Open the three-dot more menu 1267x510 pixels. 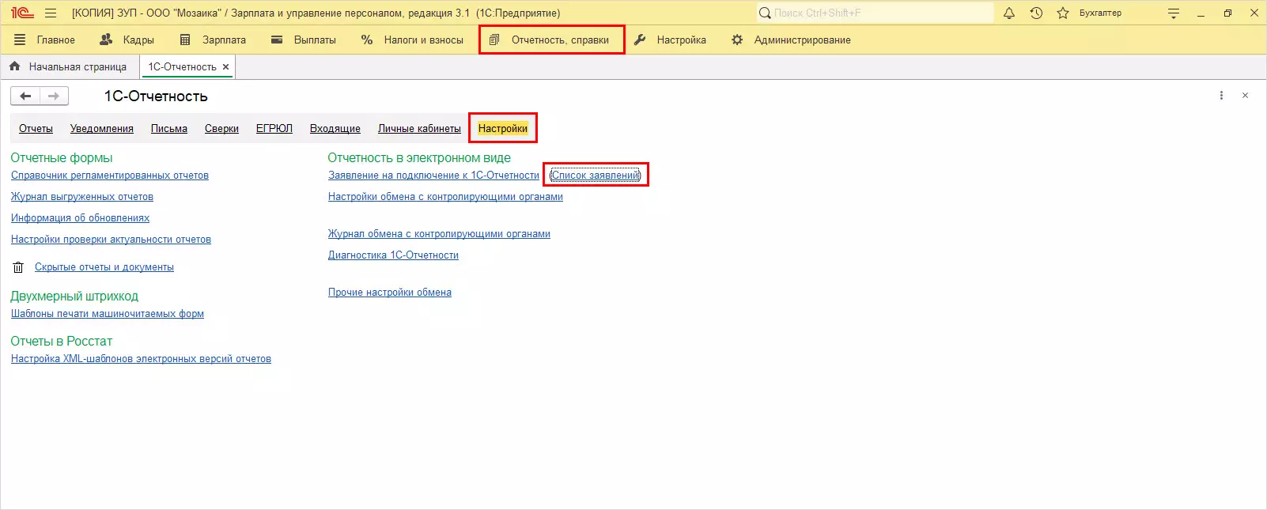click(1221, 96)
